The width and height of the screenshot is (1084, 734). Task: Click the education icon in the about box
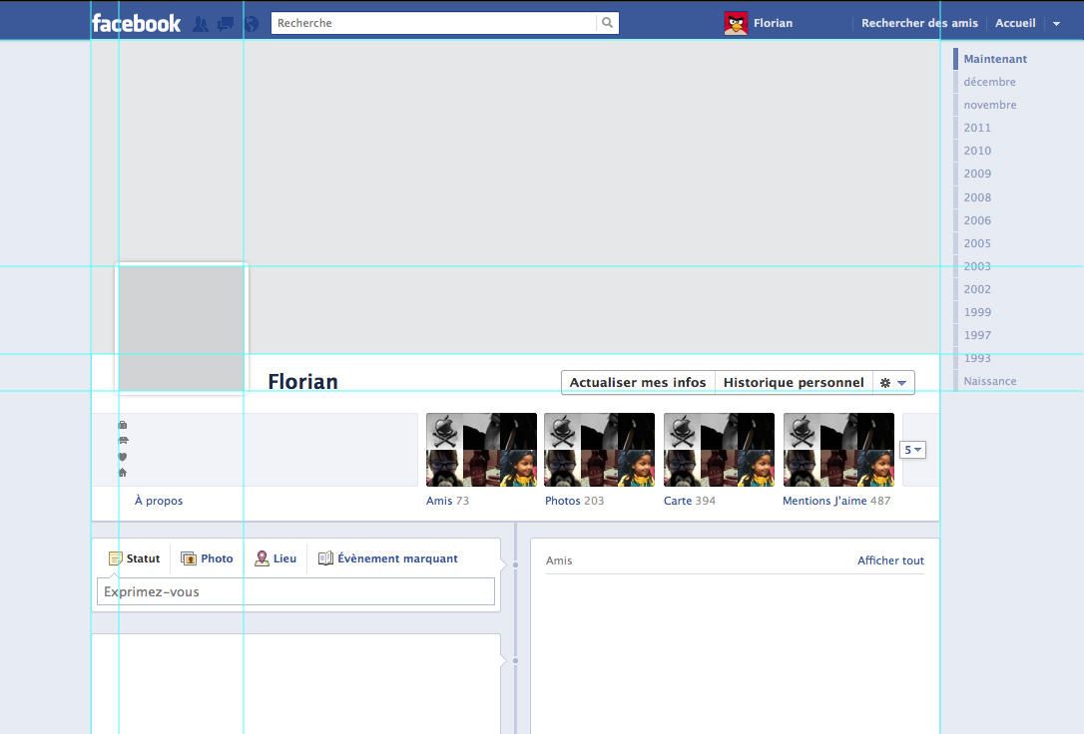[122, 440]
